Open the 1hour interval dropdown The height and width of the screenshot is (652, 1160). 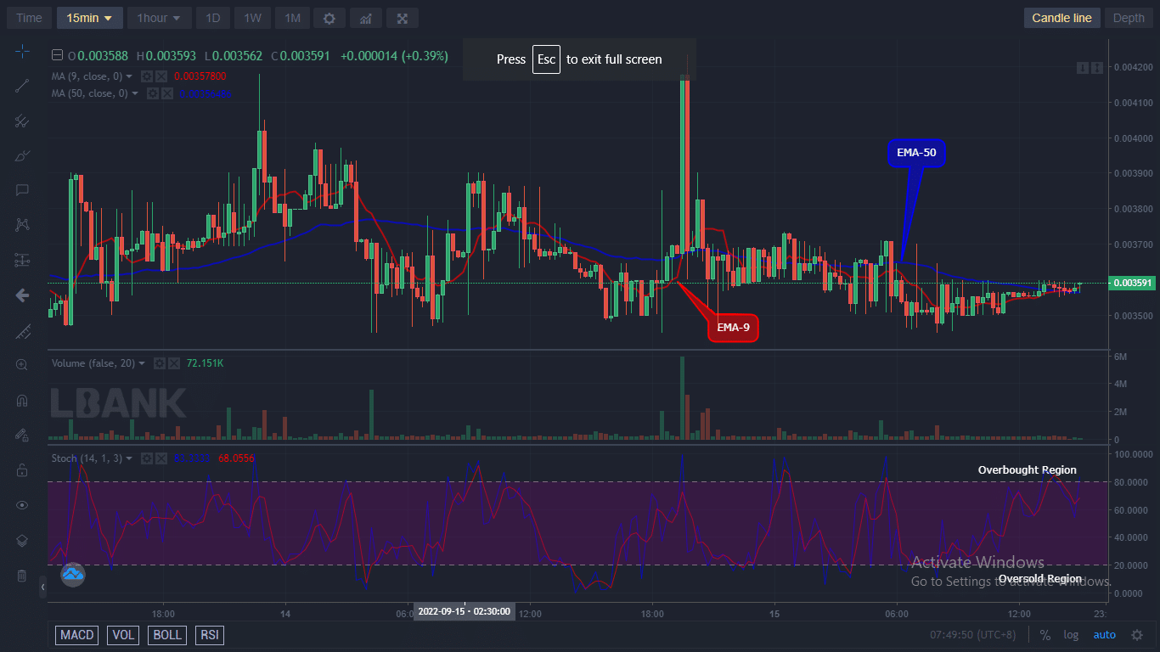point(159,18)
